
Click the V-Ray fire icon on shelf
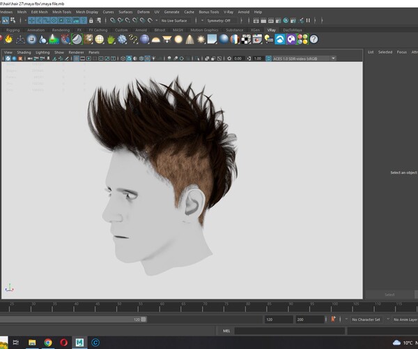pos(9,39)
